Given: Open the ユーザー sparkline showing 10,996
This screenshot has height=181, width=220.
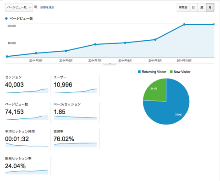Looking at the screenshot, I should pos(76,91).
